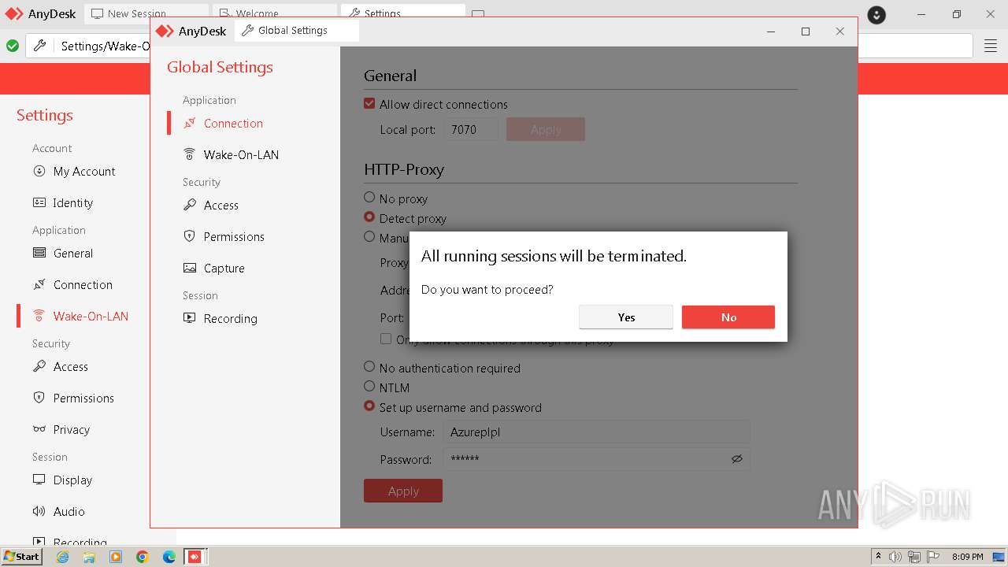Click AnyDesk logo in Global Settings window

[165, 31]
